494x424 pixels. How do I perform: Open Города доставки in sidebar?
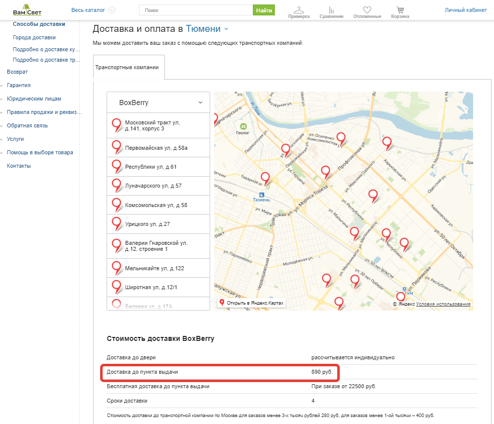[34, 37]
